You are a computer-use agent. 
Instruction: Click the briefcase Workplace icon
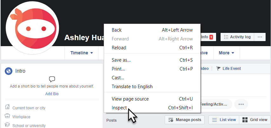(x=7, y=116)
